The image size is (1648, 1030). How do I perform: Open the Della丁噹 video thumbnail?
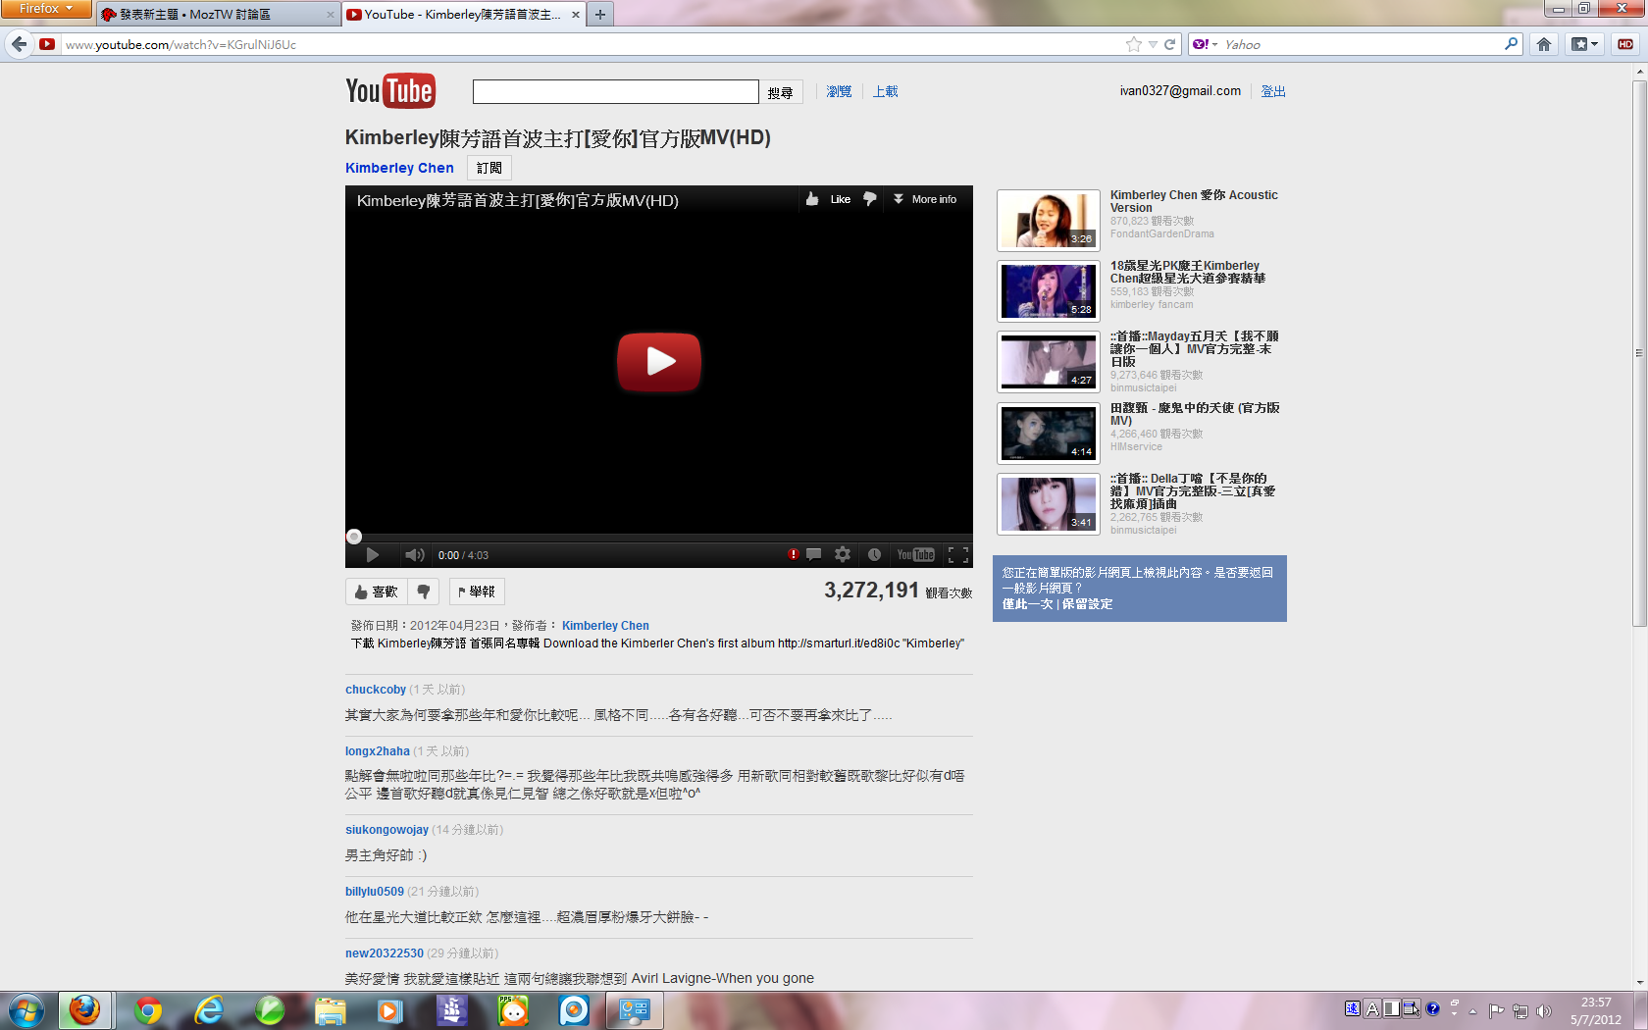pos(1049,503)
